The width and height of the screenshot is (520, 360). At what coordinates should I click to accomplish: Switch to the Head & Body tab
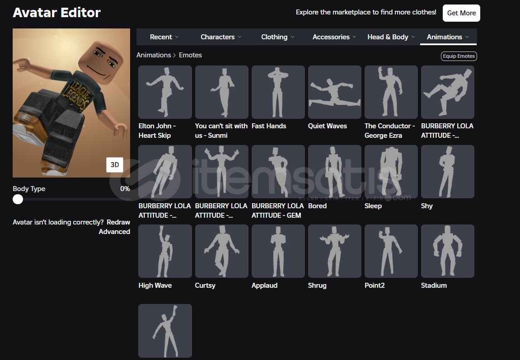coord(391,37)
